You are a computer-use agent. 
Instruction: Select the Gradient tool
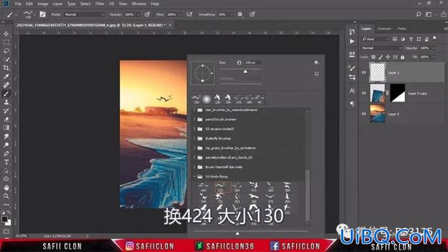pos(6,128)
